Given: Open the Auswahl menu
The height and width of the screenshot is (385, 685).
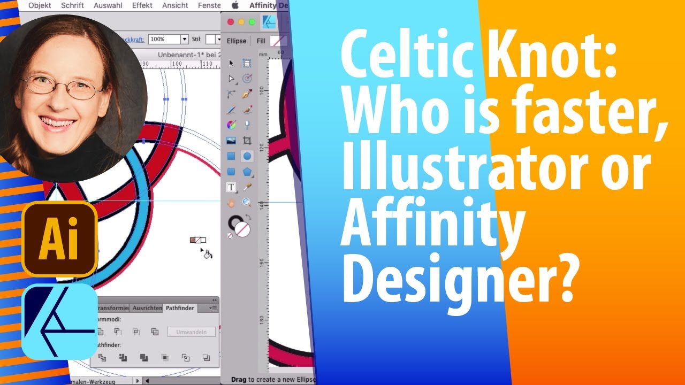Looking at the screenshot, I should (x=108, y=5).
